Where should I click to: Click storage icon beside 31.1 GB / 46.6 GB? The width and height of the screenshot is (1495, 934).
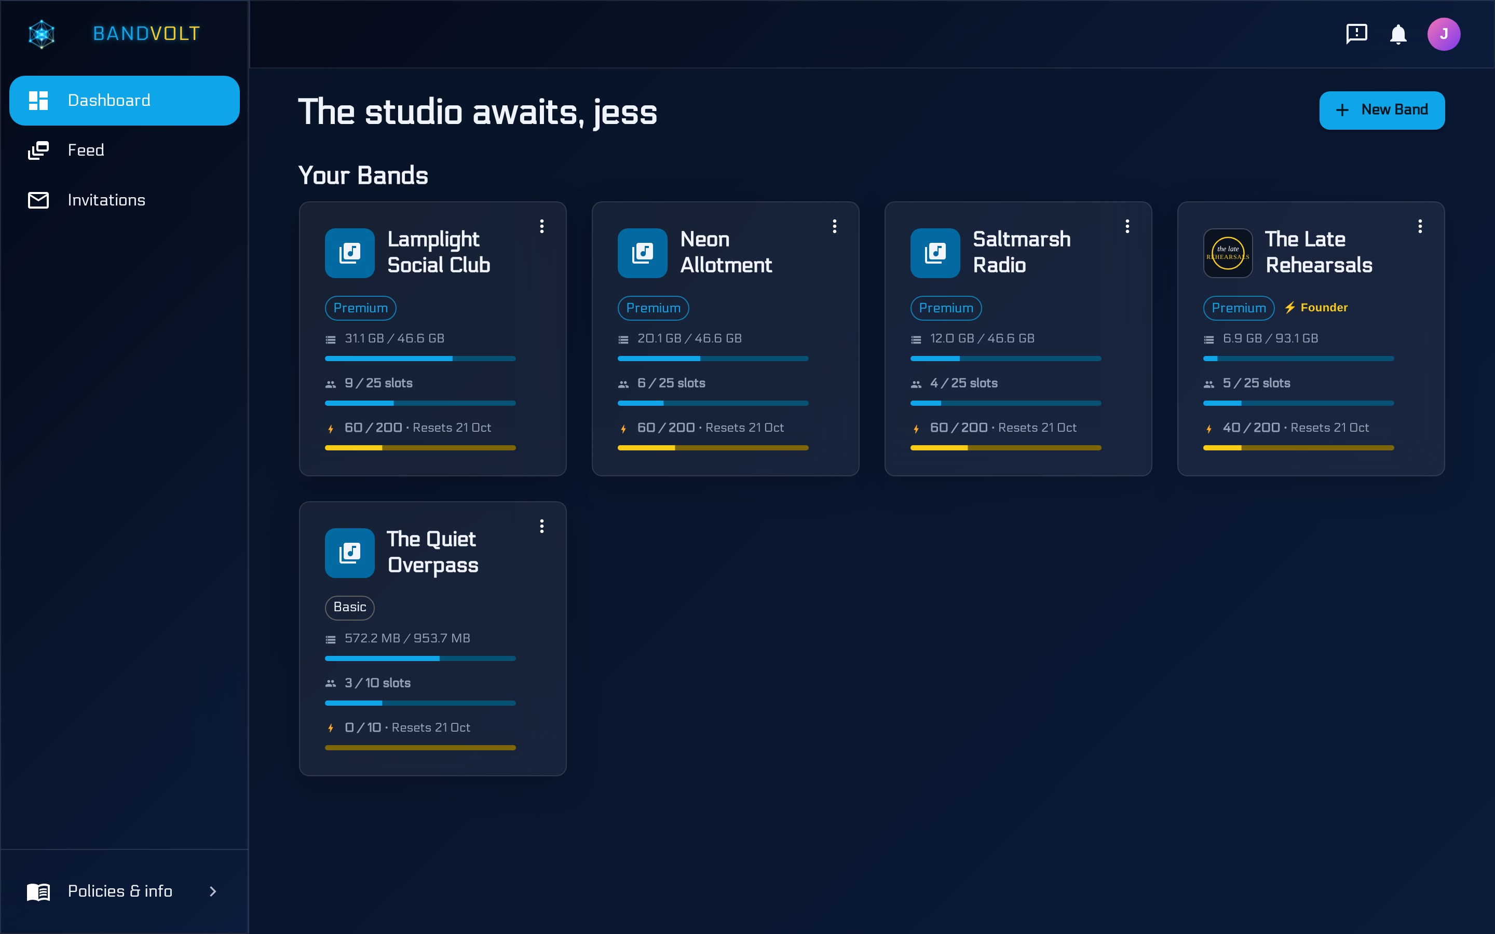point(331,339)
